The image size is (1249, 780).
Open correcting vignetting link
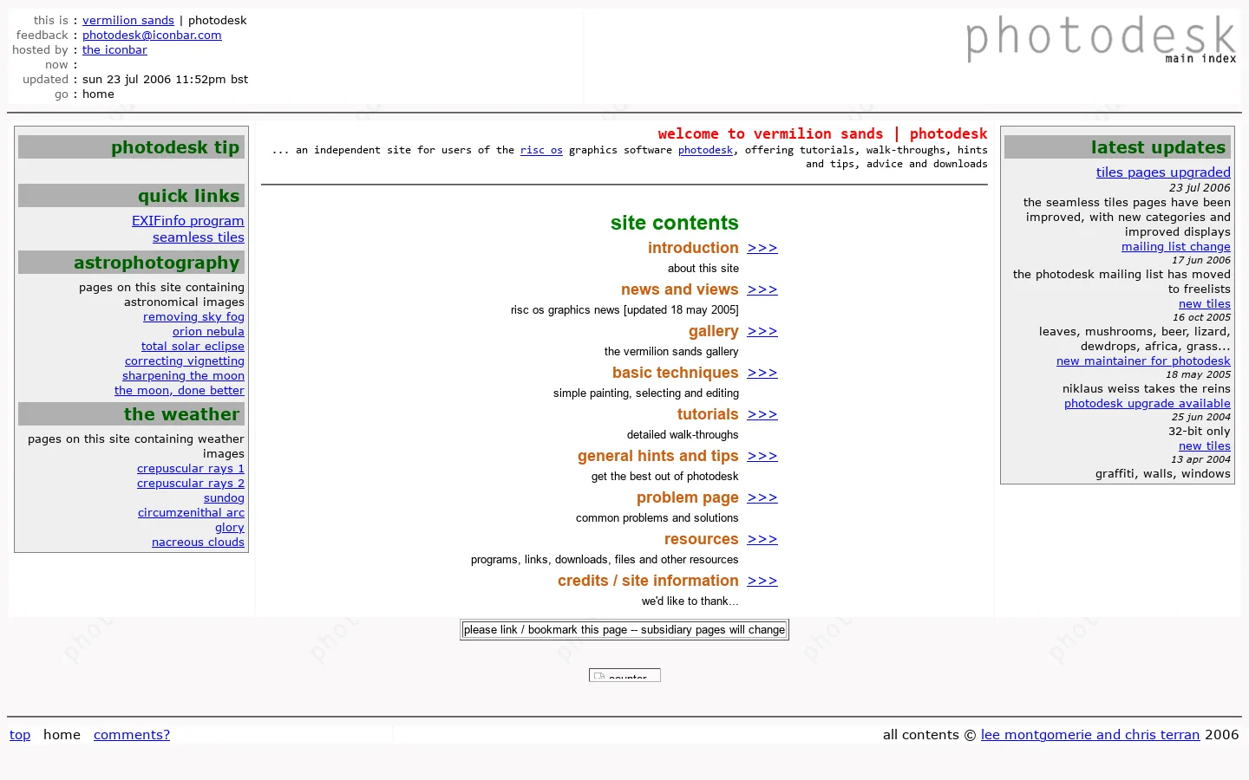click(185, 361)
